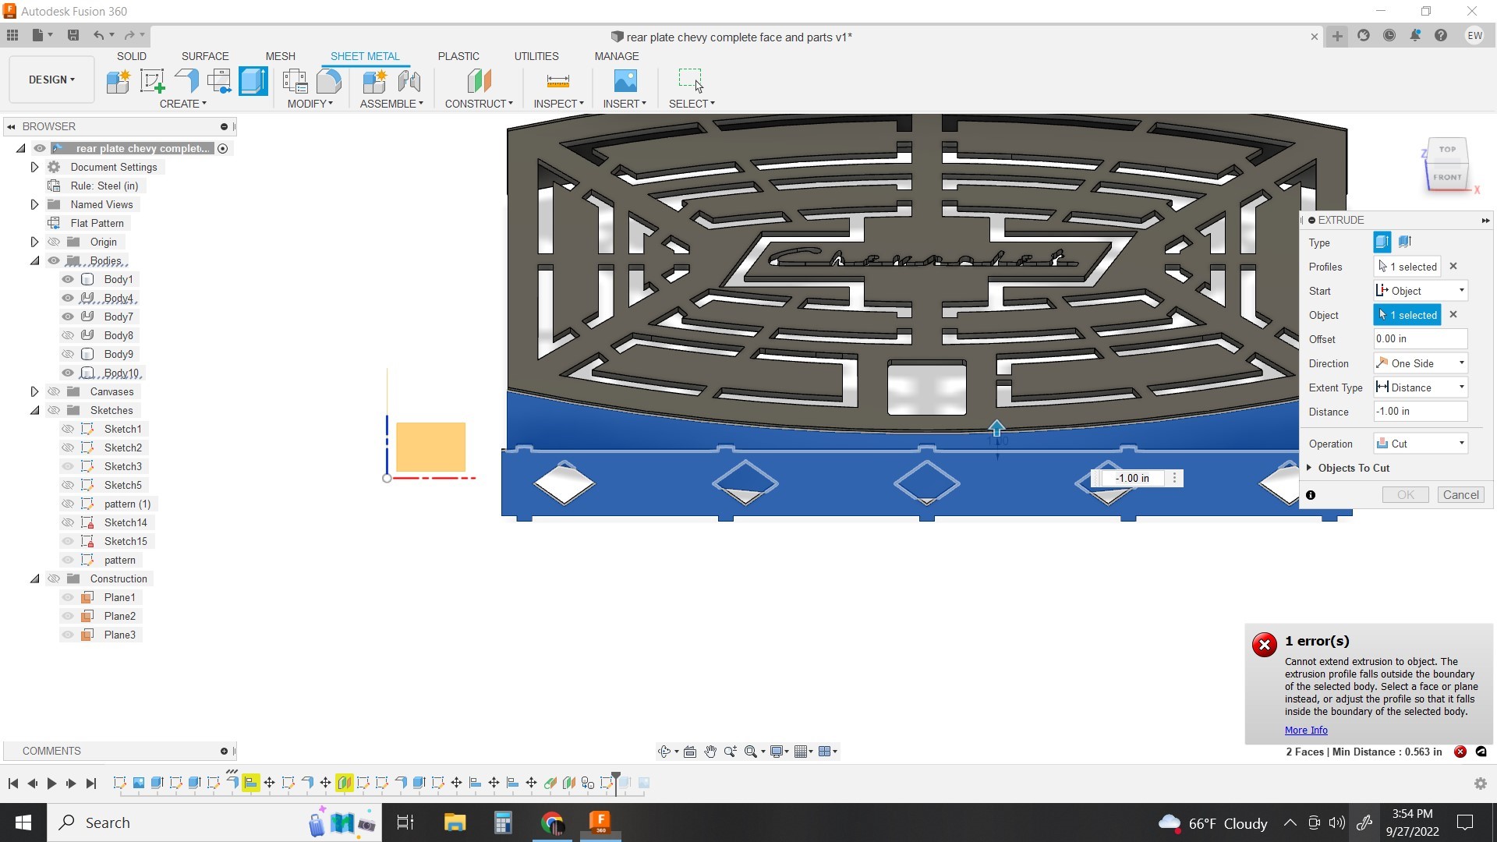This screenshot has height=842, width=1497.
Task: Click the Joint icon in Assemble
Action: [x=409, y=81]
